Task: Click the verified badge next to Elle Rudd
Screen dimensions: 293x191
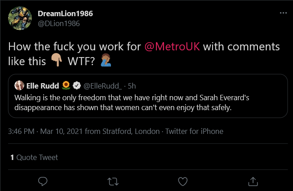Action: pyautogui.click(x=76, y=85)
